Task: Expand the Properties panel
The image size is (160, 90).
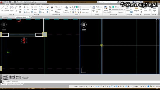Action: tap(113, 14)
